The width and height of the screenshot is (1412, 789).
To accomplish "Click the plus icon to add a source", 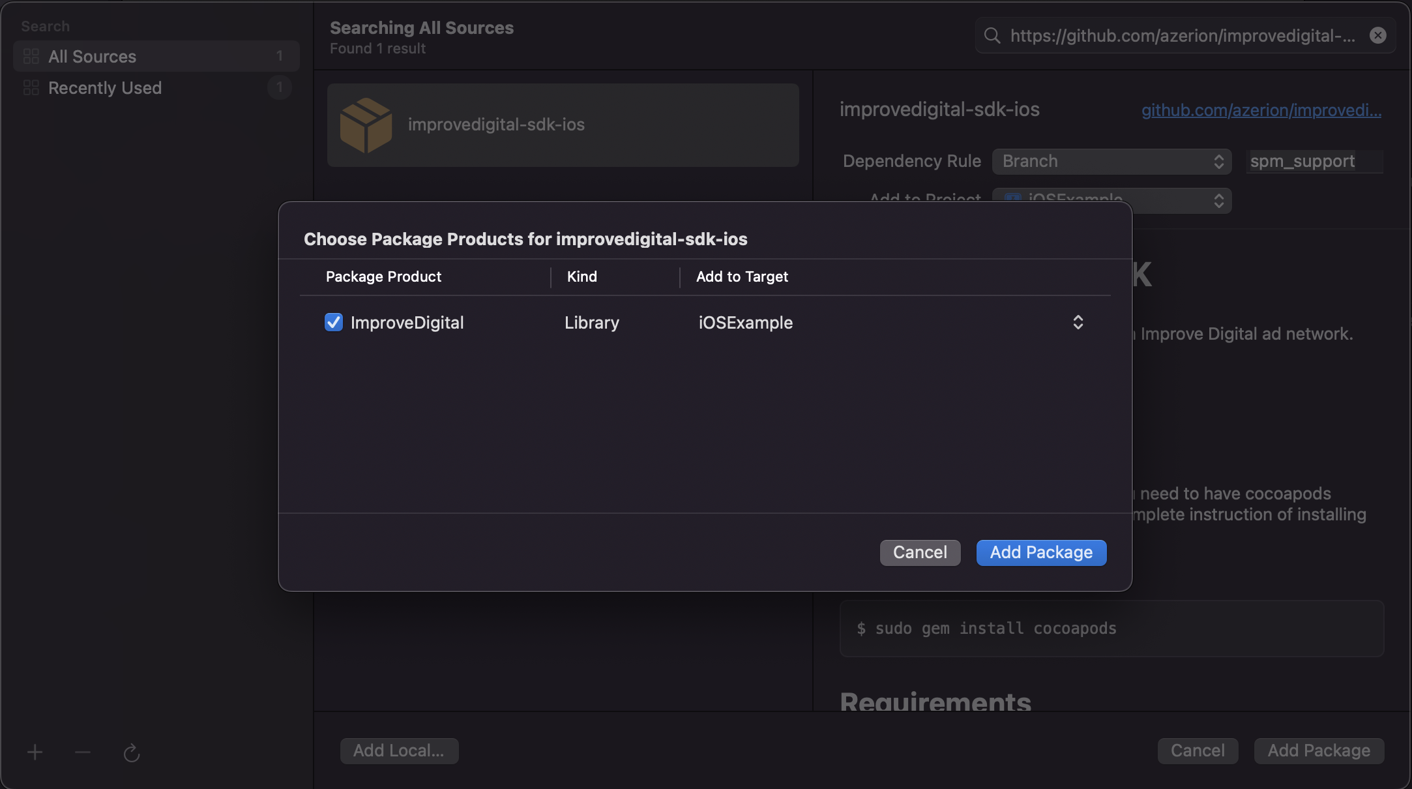I will pyautogui.click(x=35, y=752).
